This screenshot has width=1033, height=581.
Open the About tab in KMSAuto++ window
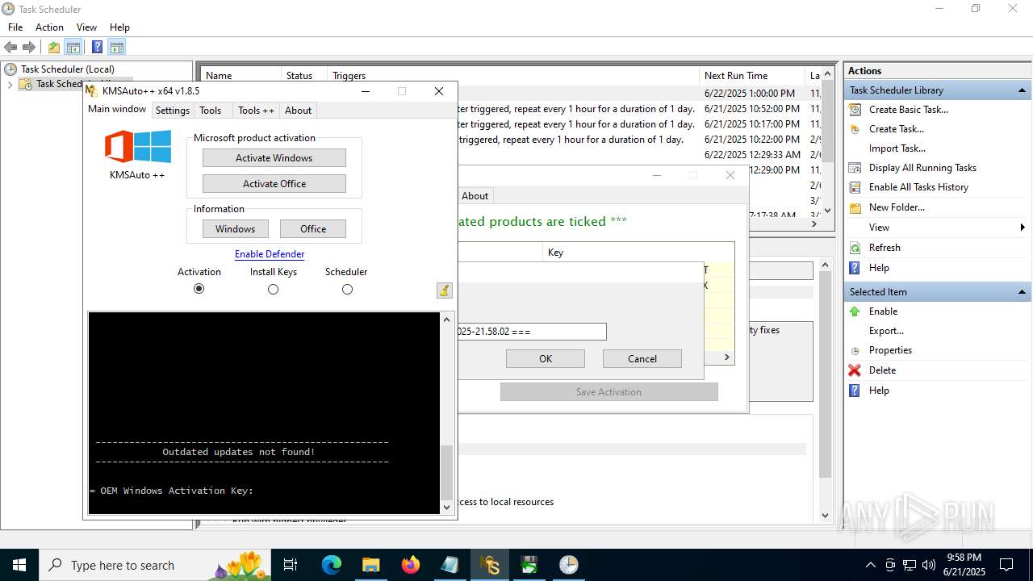pyautogui.click(x=298, y=111)
